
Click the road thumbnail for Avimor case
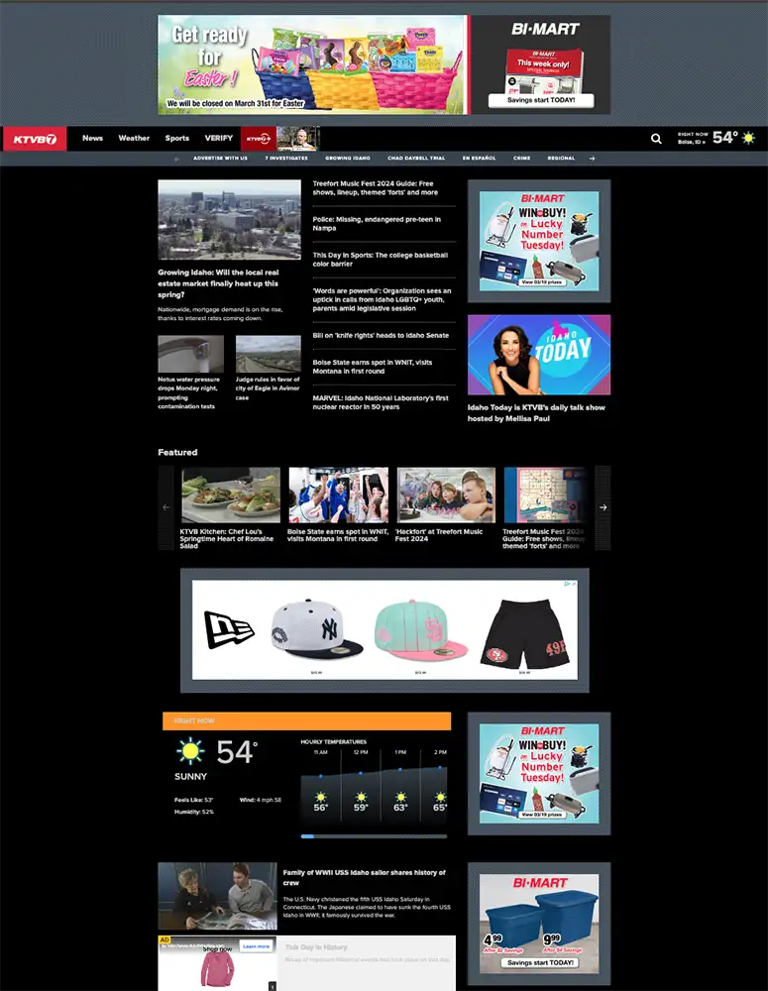268,354
